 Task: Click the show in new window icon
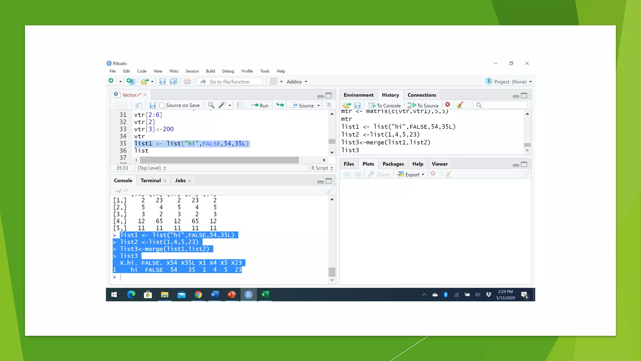(x=139, y=105)
